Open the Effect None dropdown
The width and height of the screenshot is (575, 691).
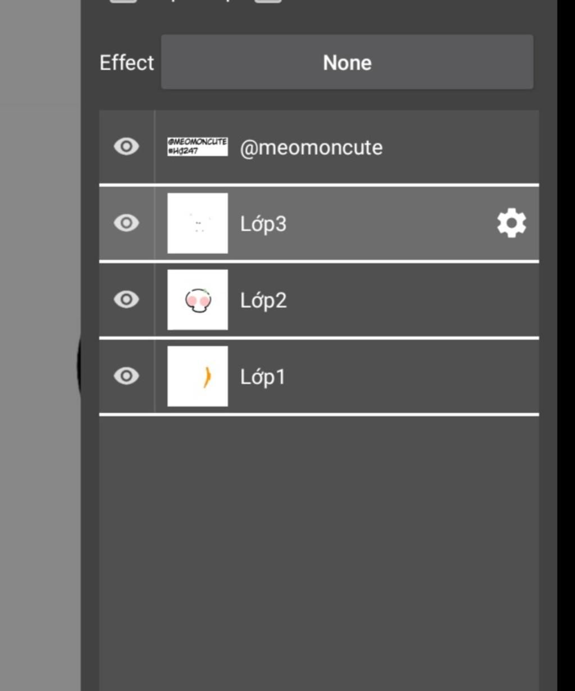coord(347,62)
